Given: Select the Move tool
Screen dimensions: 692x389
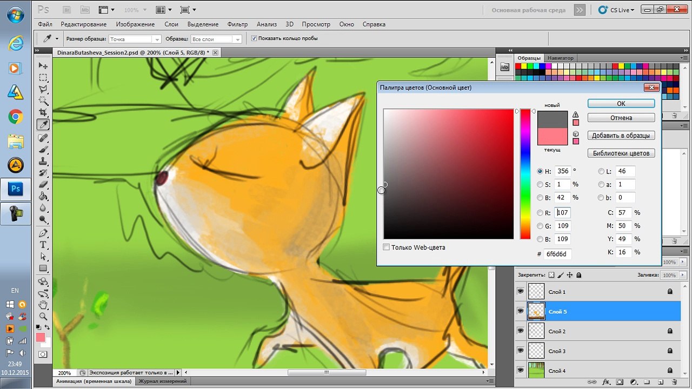Looking at the screenshot, I should tap(43, 65).
